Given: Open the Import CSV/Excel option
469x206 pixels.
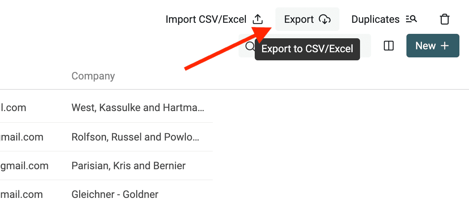Looking at the screenshot, I should (x=206, y=19).
